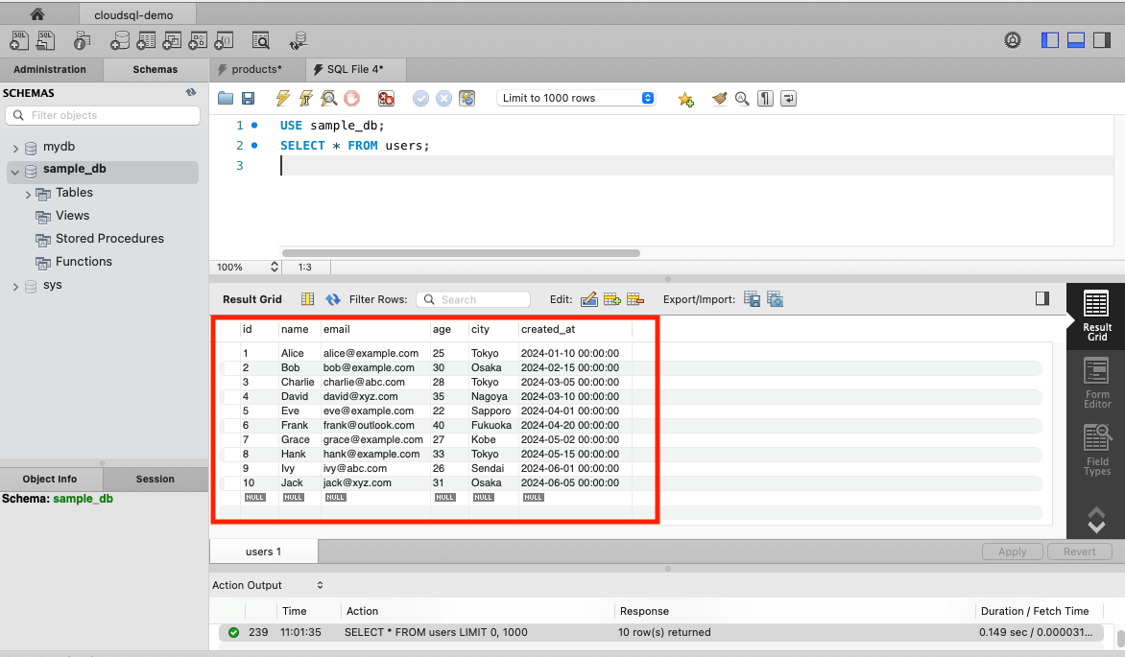Viewport: 1125px width, 657px height.
Task: Open script file folder icon in editor
Action: click(x=226, y=98)
